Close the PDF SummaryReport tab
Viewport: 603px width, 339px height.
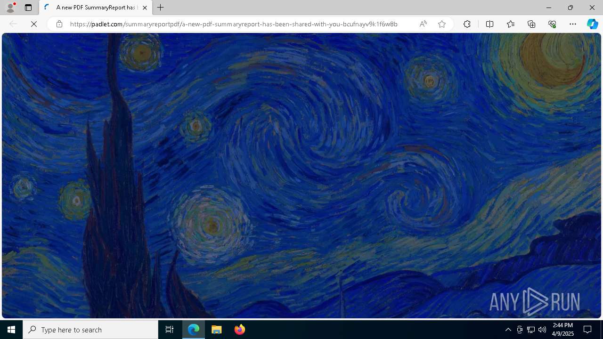pyautogui.click(x=145, y=8)
